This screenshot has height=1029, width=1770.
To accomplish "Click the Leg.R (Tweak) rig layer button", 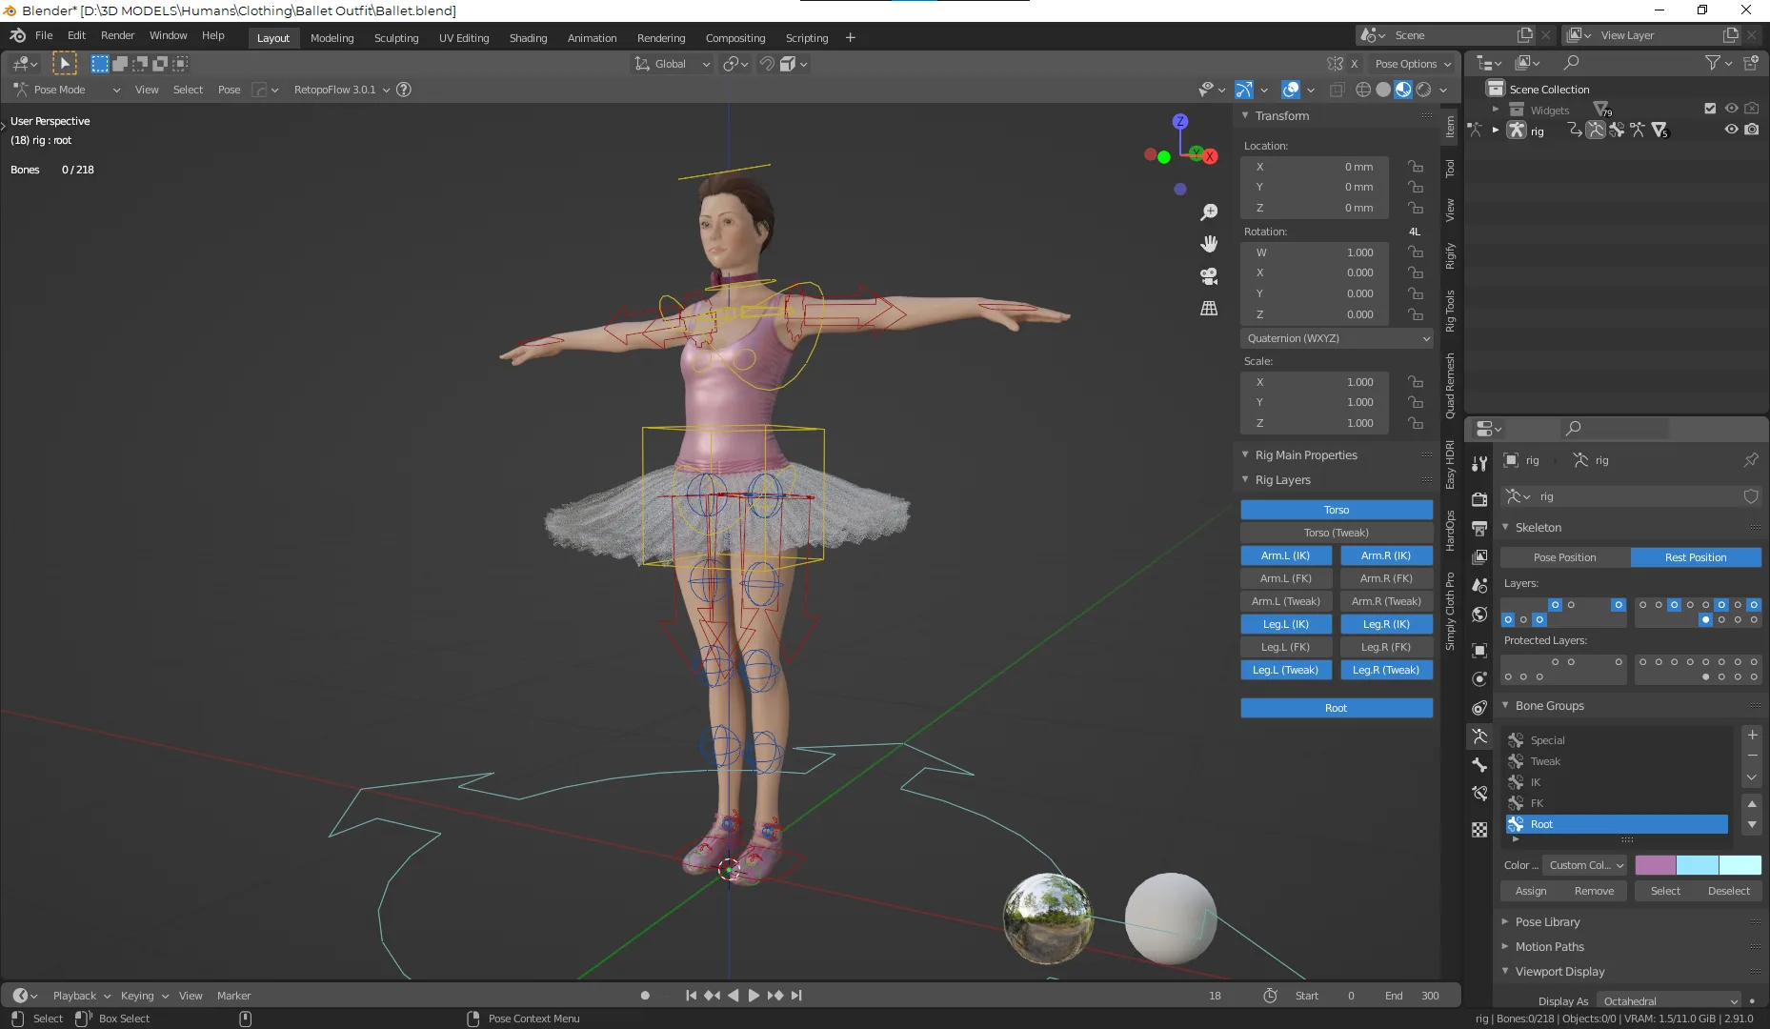I will point(1386,670).
